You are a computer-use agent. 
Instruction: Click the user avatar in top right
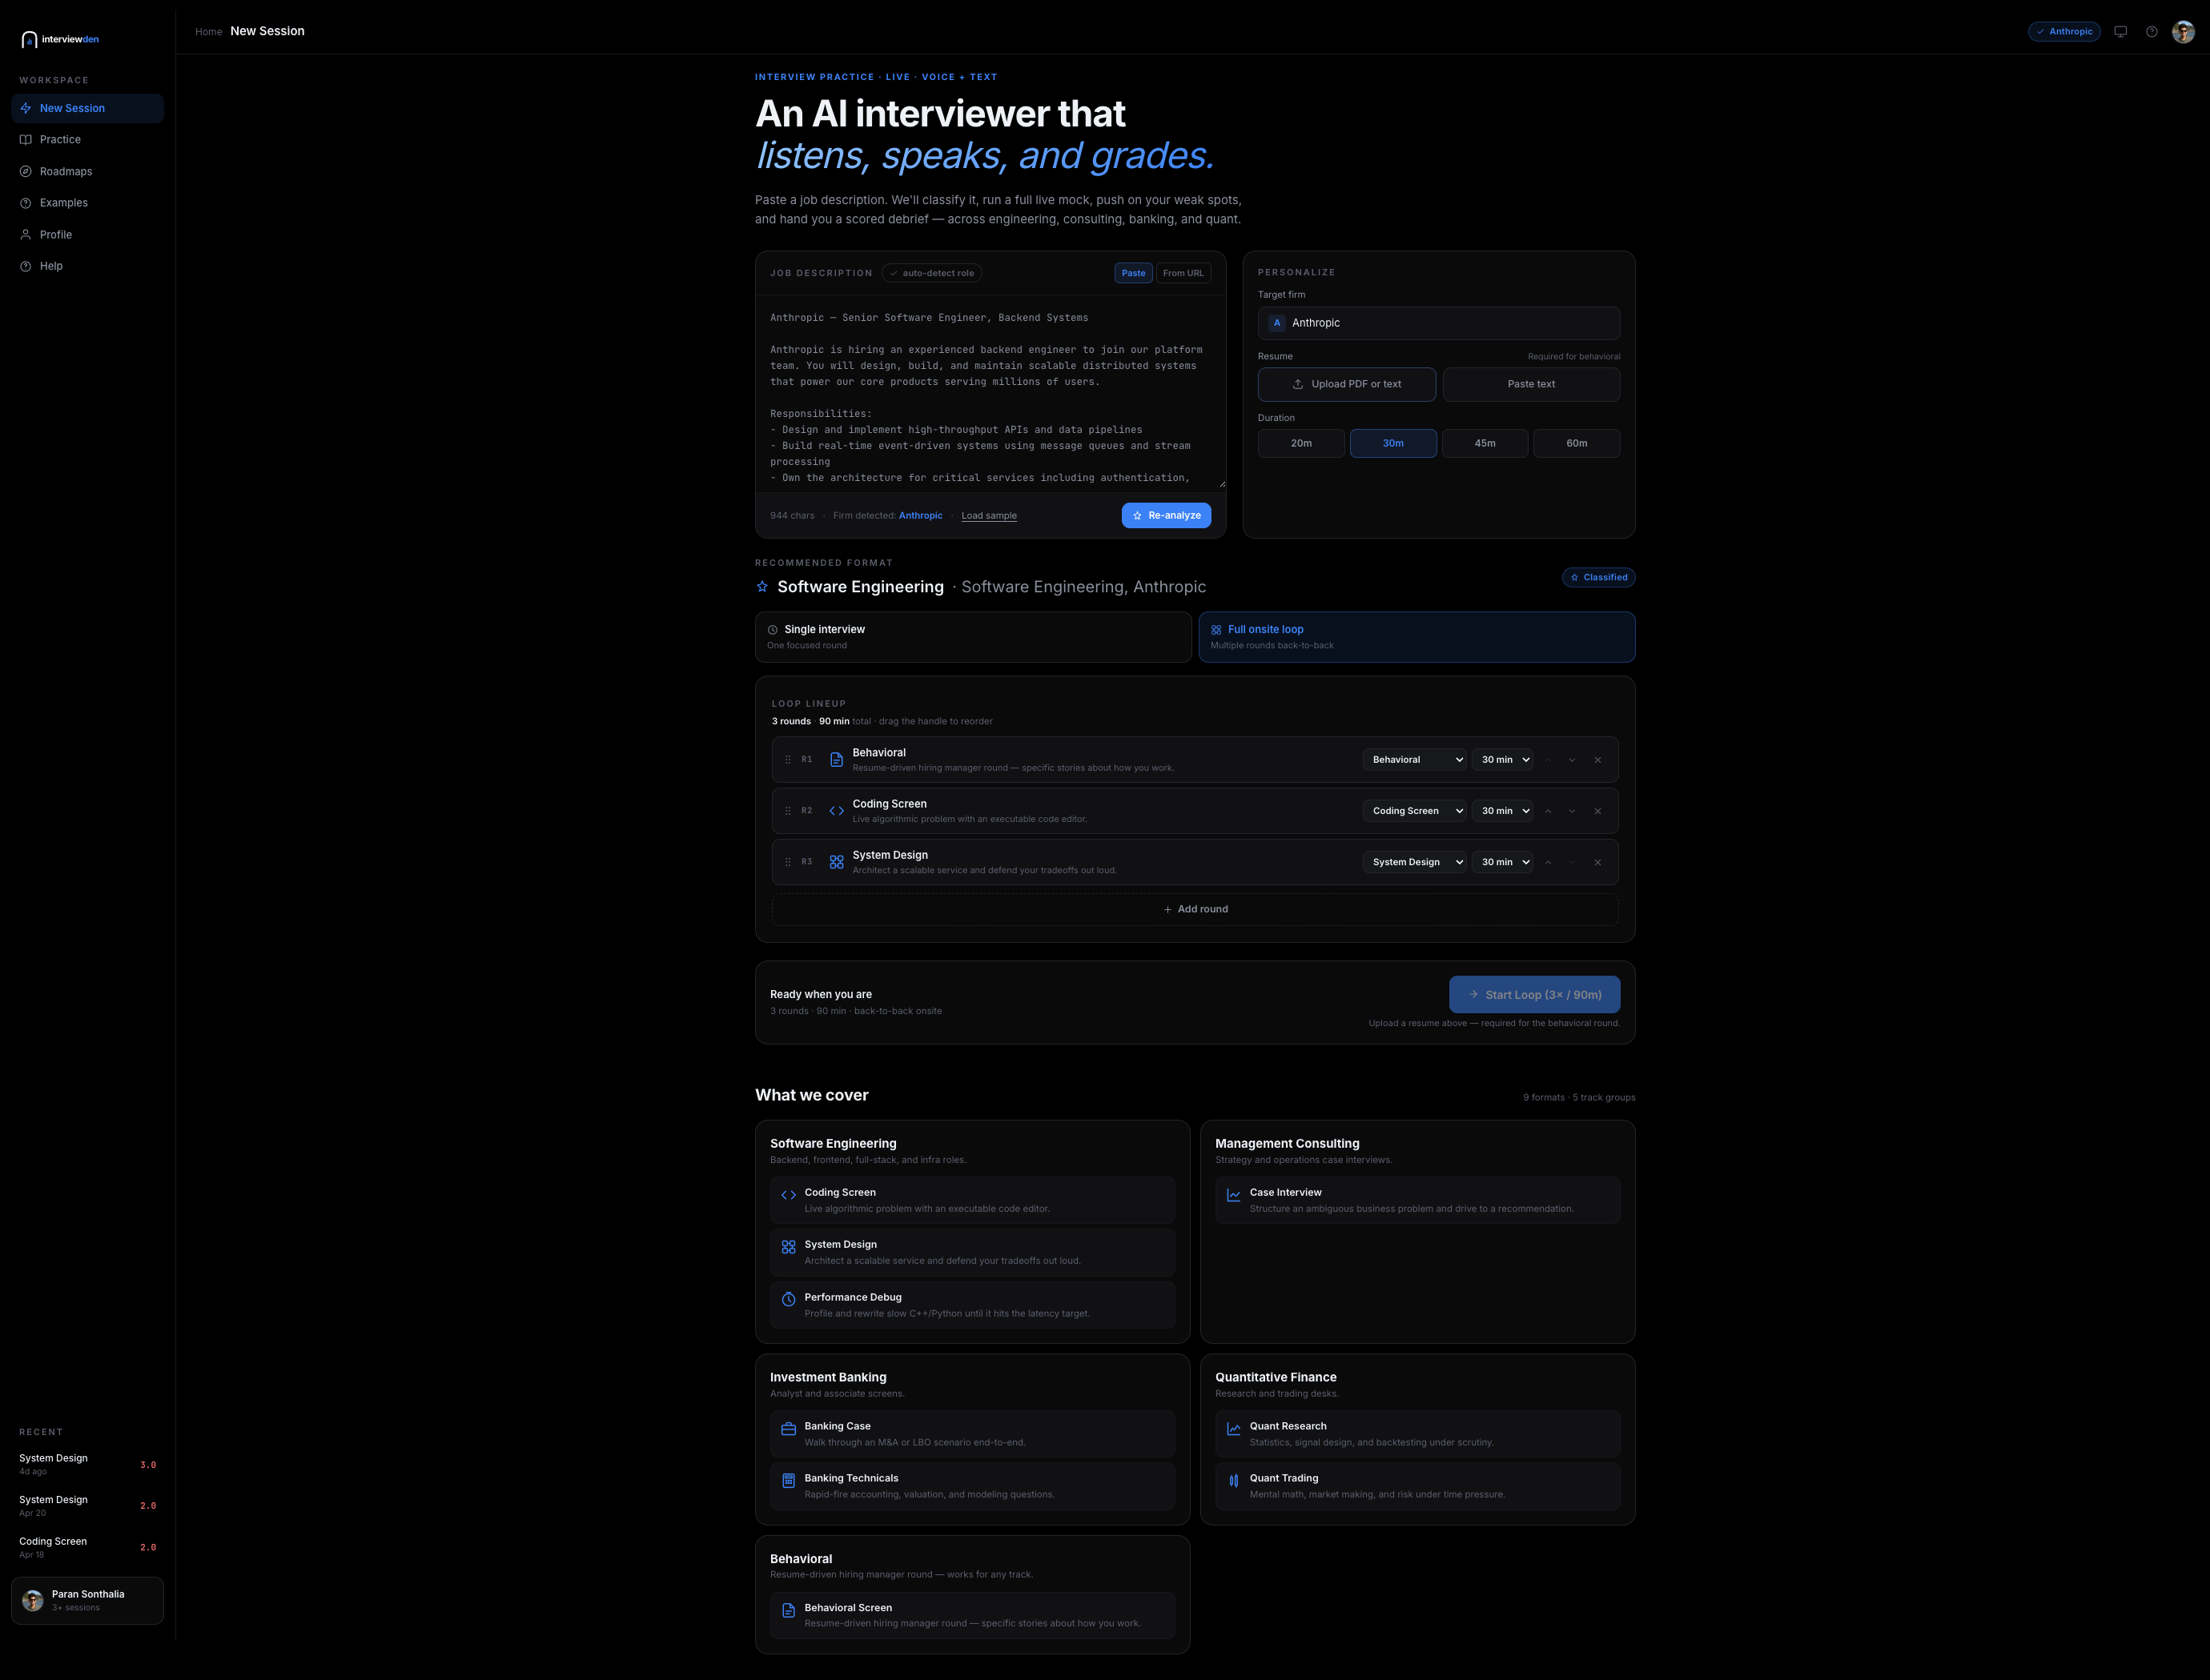pos(2183,32)
